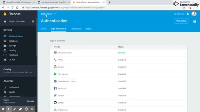Click the notifications bell icon
This screenshot has height=112, width=200.
click(187, 14)
